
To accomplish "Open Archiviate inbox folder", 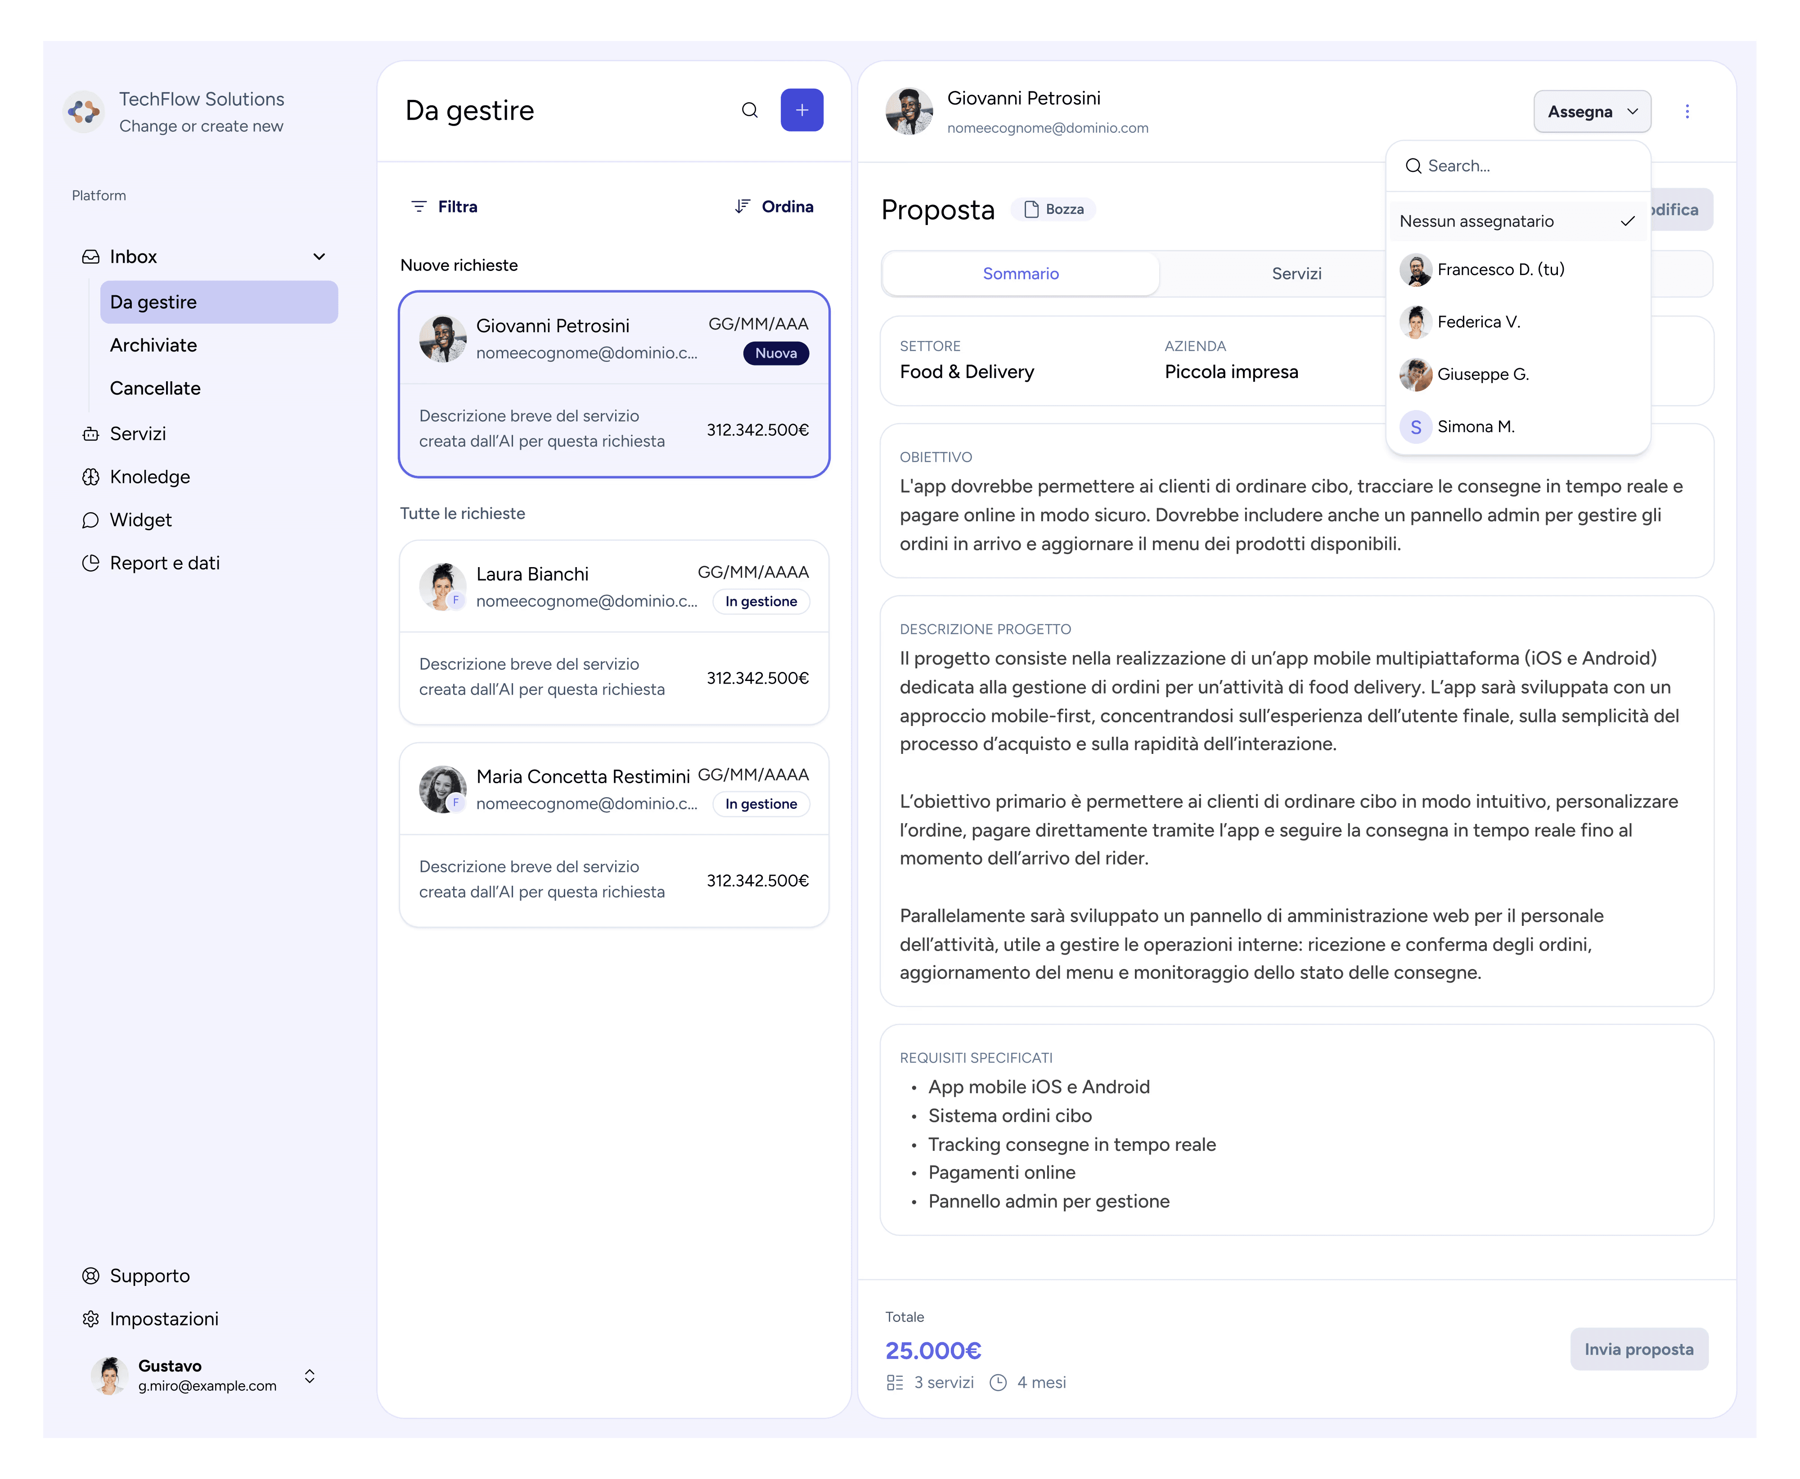I will pyautogui.click(x=153, y=345).
